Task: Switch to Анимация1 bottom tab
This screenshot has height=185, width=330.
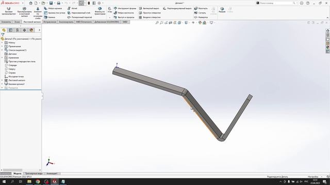Action: pos(52,174)
